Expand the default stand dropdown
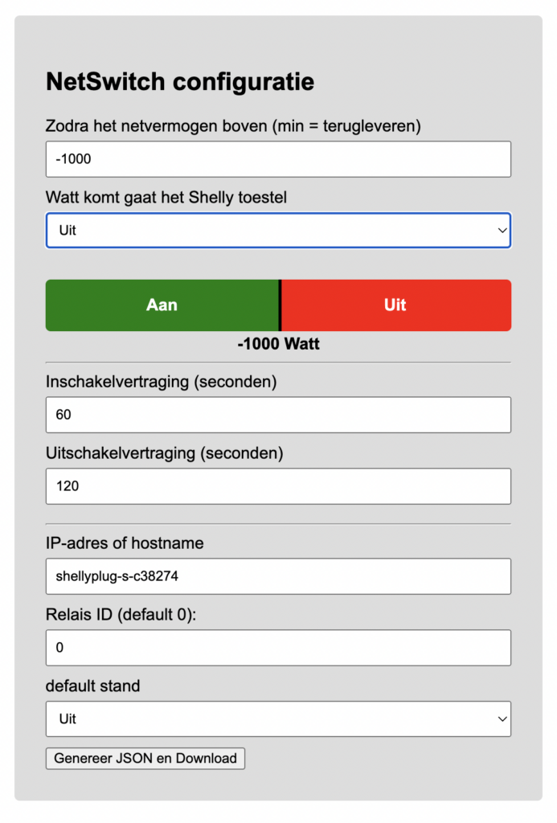Viewport: 557px width, 823px height. tap(278, 719)
